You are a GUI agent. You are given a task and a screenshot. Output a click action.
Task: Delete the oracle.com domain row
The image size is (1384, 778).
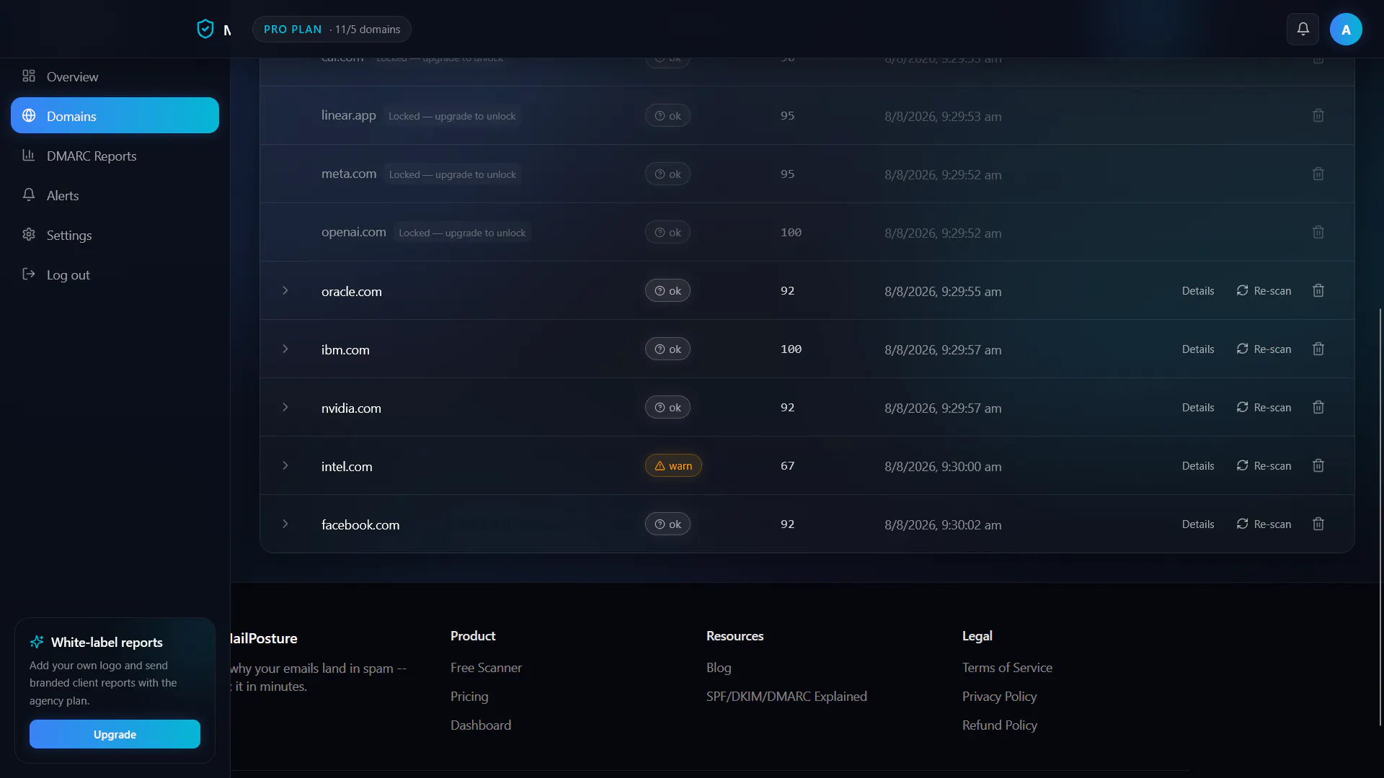coord(1318,290)
